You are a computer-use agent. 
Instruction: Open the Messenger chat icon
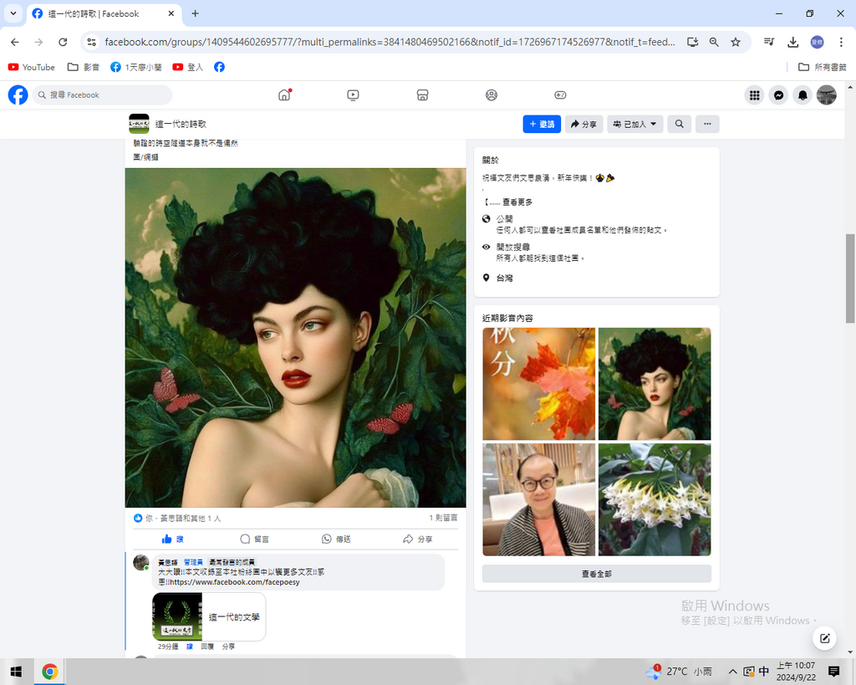tap(778, 95)
